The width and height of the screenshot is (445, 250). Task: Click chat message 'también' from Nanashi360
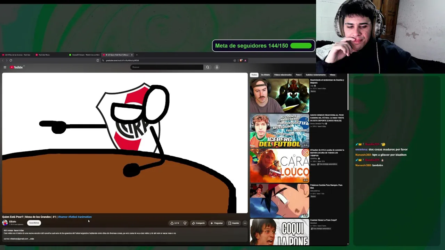pos(378,165)
